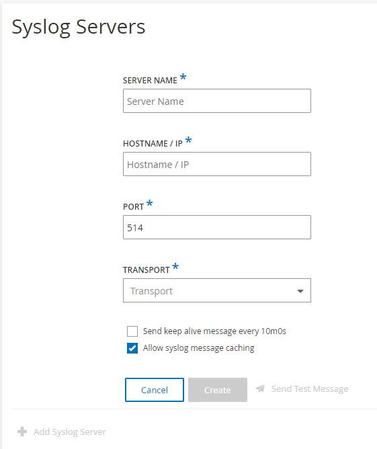Click the PORT field label
Image resolution: width=377 pixels, height=449 pixels.
134,207
